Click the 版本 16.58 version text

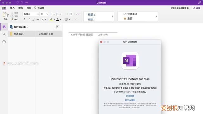[130, 84]
